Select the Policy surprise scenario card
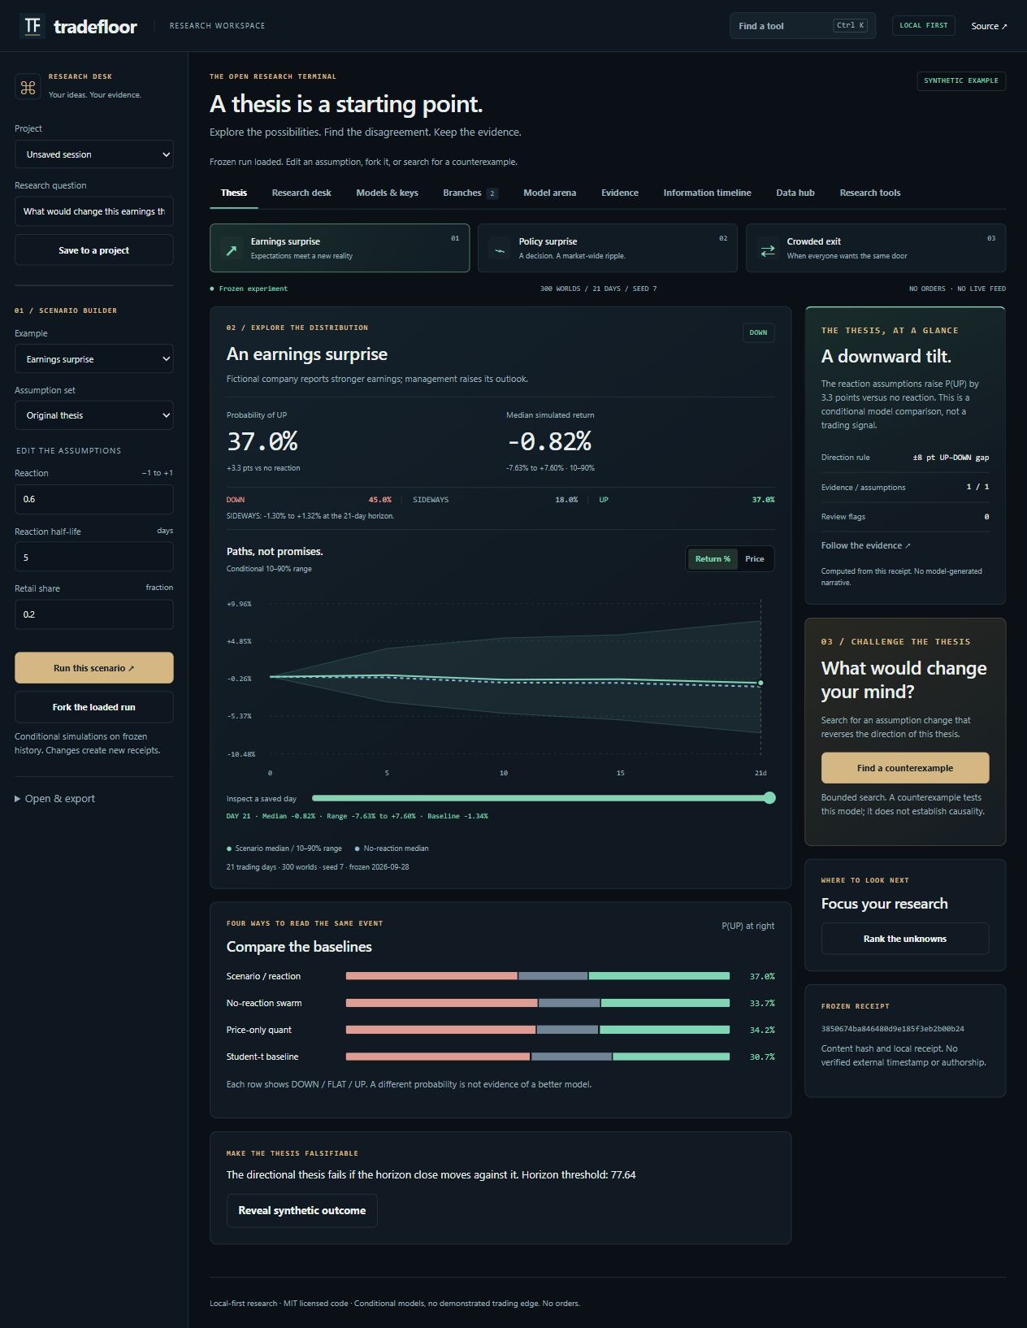The height and width of the screenshot is (1328, 1027). tap(608, 248)
